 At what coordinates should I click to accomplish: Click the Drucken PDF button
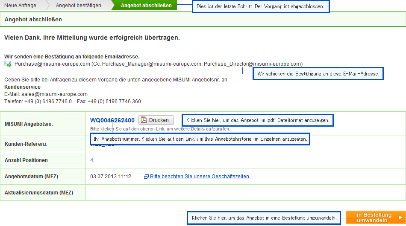coord(156,120)
